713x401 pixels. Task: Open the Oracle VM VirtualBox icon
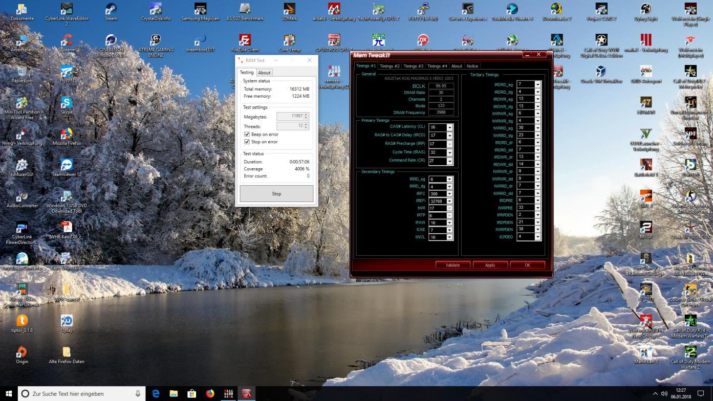(x=601, y=74)
